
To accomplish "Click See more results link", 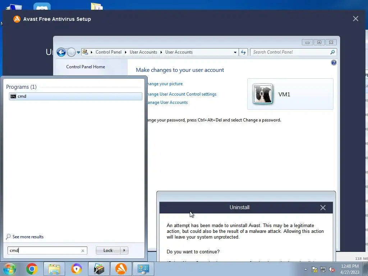I will pos(28,237).
